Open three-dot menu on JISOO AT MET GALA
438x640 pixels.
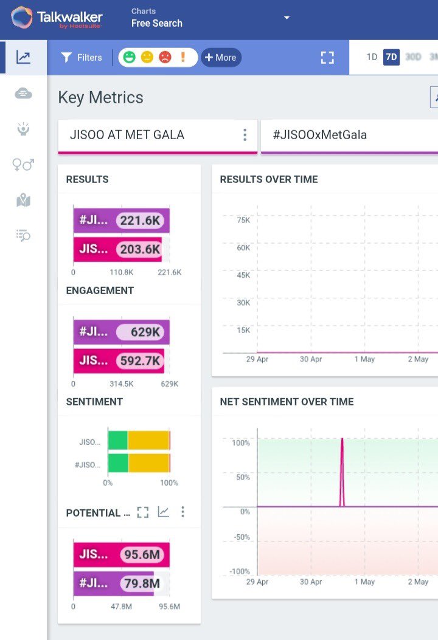[245, 135]
